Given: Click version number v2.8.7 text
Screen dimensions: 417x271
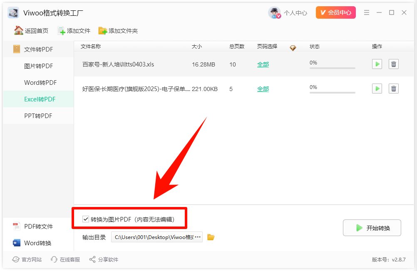Looking at the screenshot, I should 399,260.
